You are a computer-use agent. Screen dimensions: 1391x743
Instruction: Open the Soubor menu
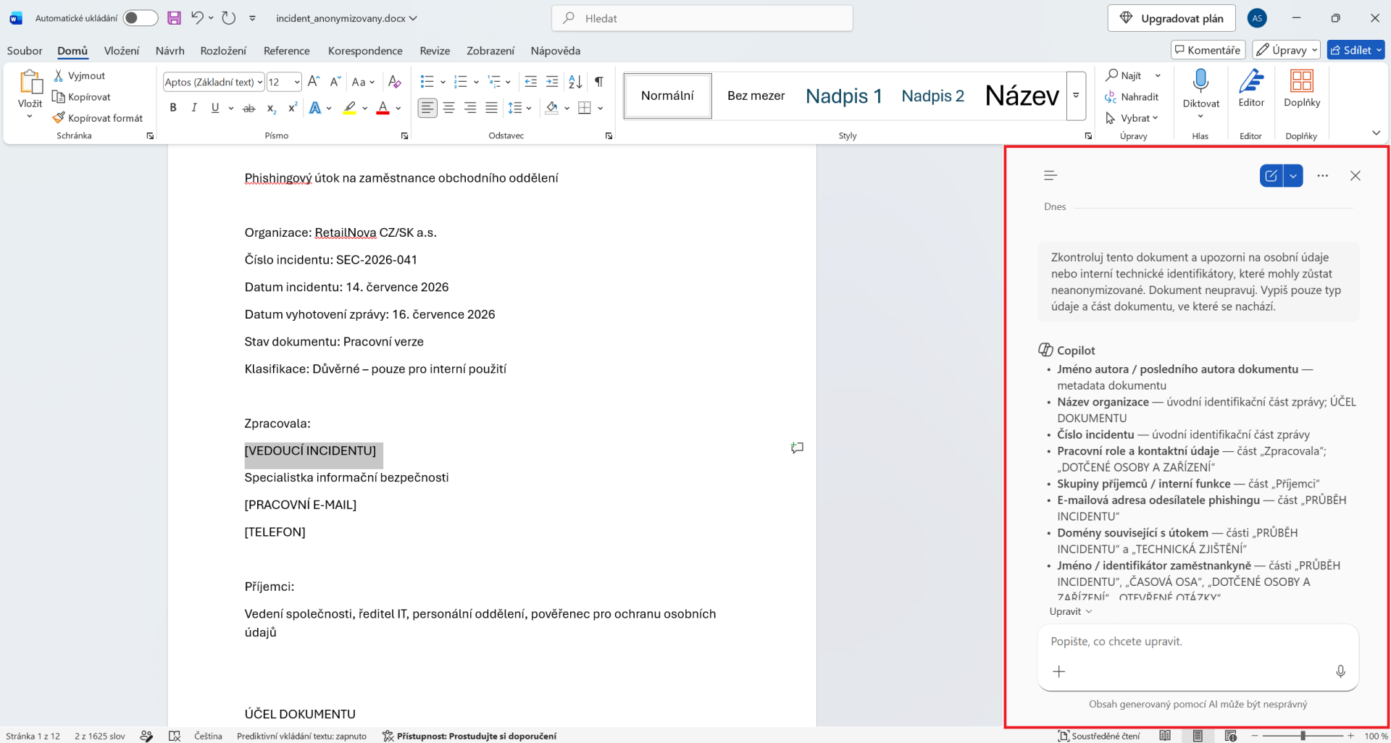point(25,51)
